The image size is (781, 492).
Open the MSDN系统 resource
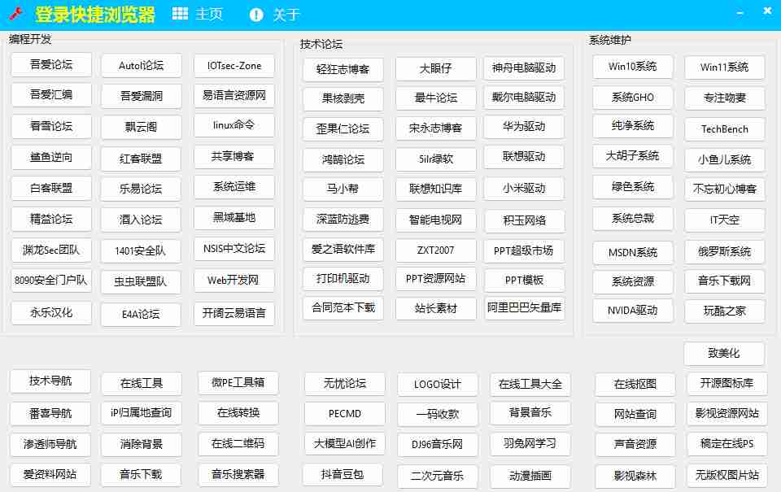632,252
